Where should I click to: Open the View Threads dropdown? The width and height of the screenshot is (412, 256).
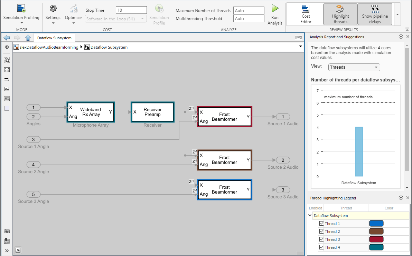pos(354,67)
